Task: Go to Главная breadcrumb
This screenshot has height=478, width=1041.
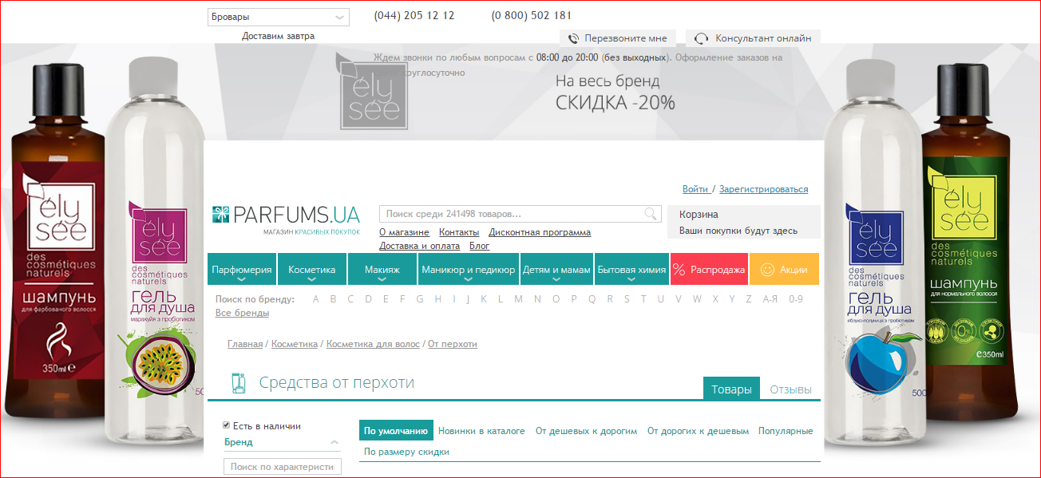Action: [x=245, y=344]
